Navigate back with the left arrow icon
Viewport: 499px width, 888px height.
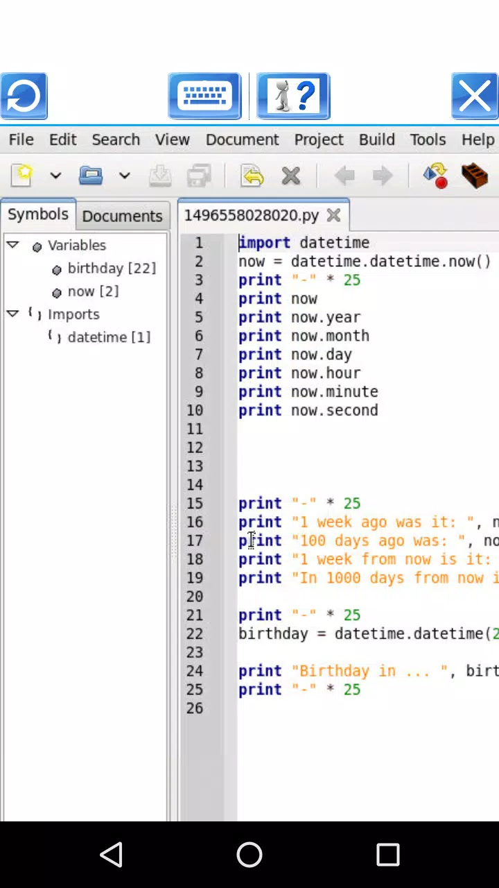(344, 176)
